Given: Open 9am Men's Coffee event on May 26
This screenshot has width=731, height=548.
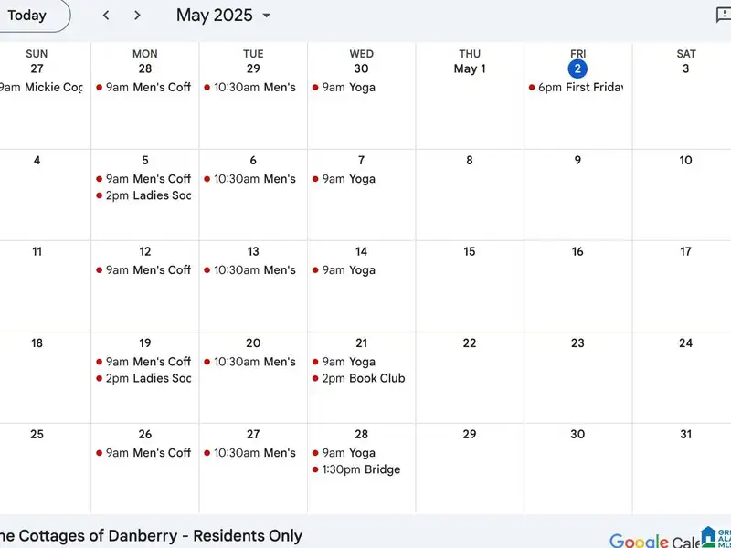Looking at the screenshot, I should click(x=148, y=453).
